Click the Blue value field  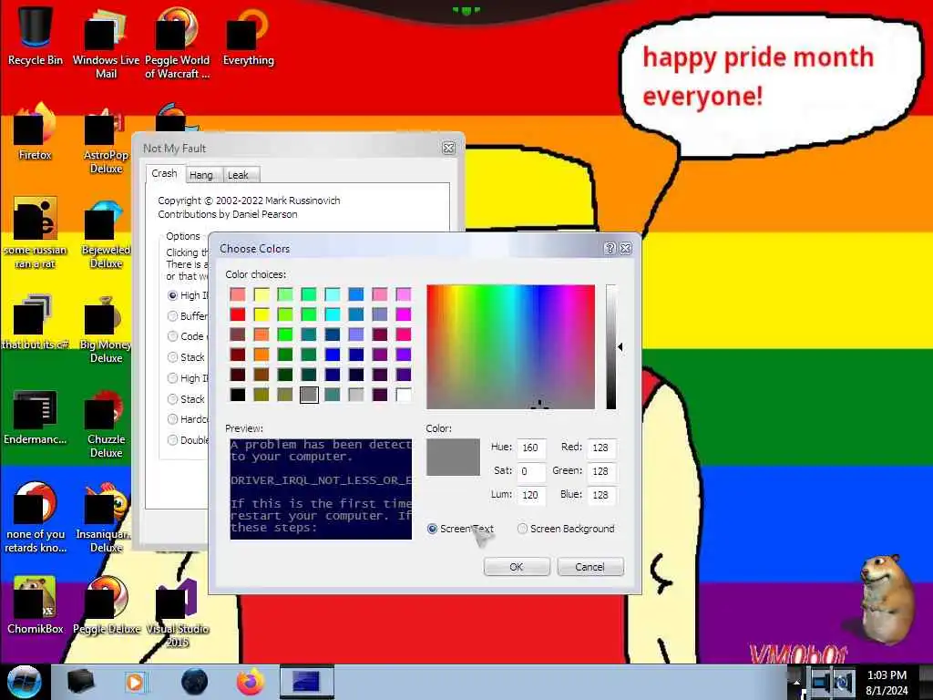coord(601,495)
